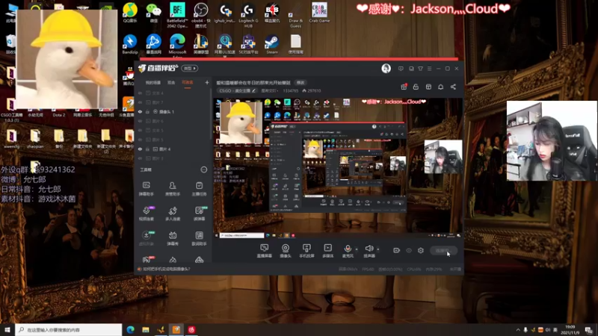The image size is (598, 336).
Task: Add 多媒体 media source
Action: [x=327, y=251]
